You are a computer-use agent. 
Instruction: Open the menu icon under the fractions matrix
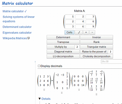coord(97,94)
